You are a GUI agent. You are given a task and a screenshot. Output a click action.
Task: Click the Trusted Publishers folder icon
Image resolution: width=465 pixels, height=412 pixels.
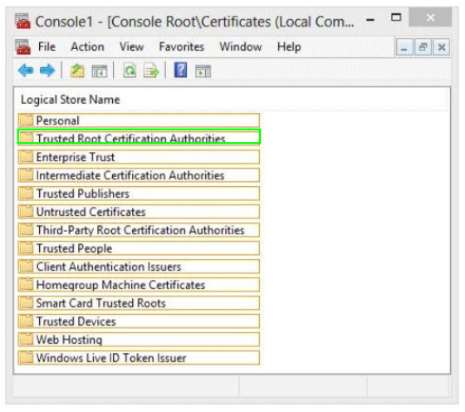tap(26, 193)
